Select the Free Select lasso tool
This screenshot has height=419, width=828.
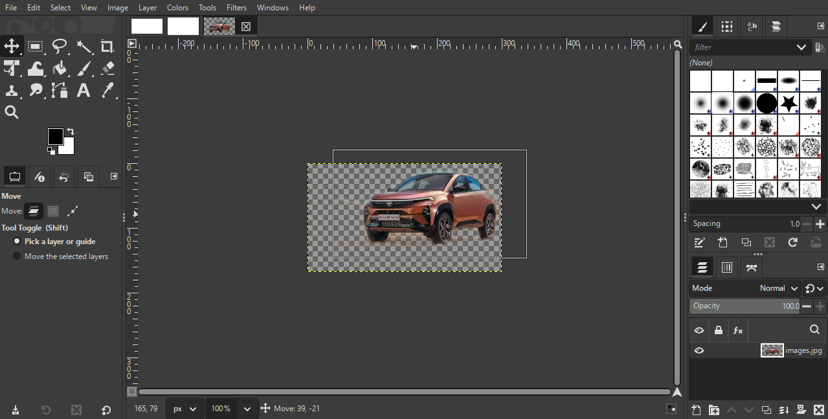pyautogui.click(x=60, y=47)
